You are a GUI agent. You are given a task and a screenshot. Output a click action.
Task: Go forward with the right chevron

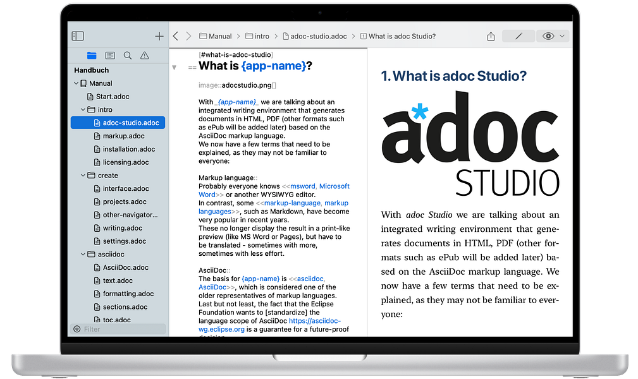188,36
